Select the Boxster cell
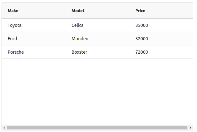Image resolution: width=197 pixels, height=132 pixels. pos(79,52)
